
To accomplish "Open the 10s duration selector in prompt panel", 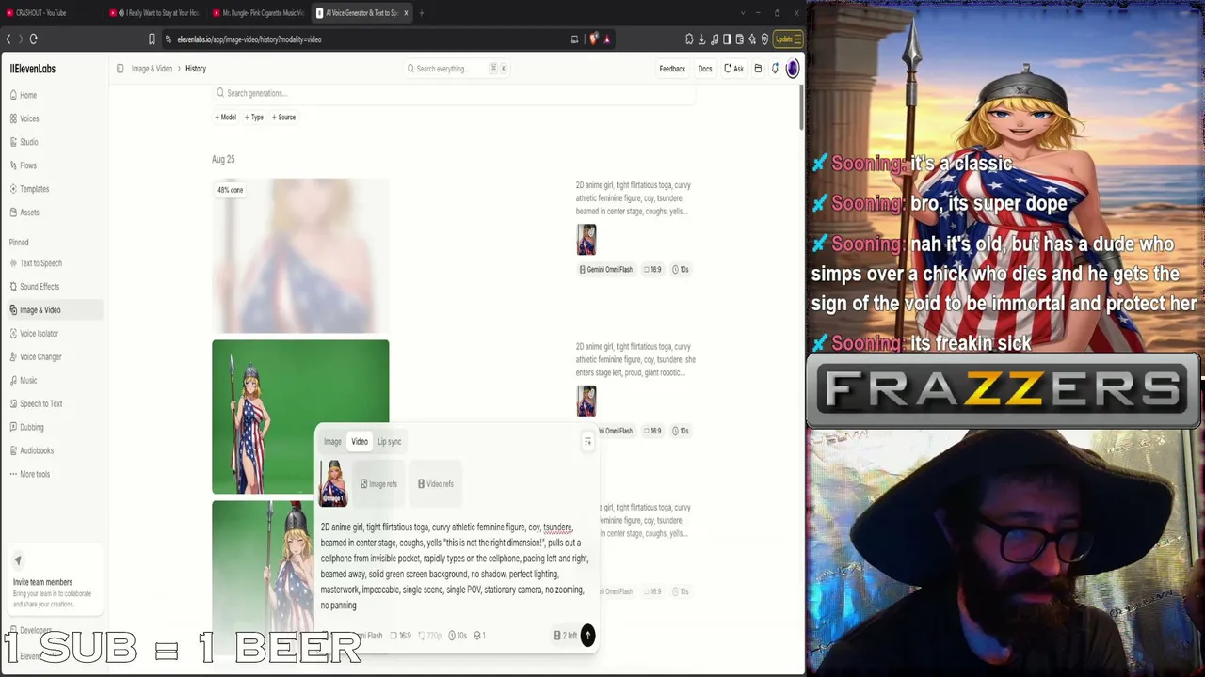I will pyautogui.click(x=458, y=636).
